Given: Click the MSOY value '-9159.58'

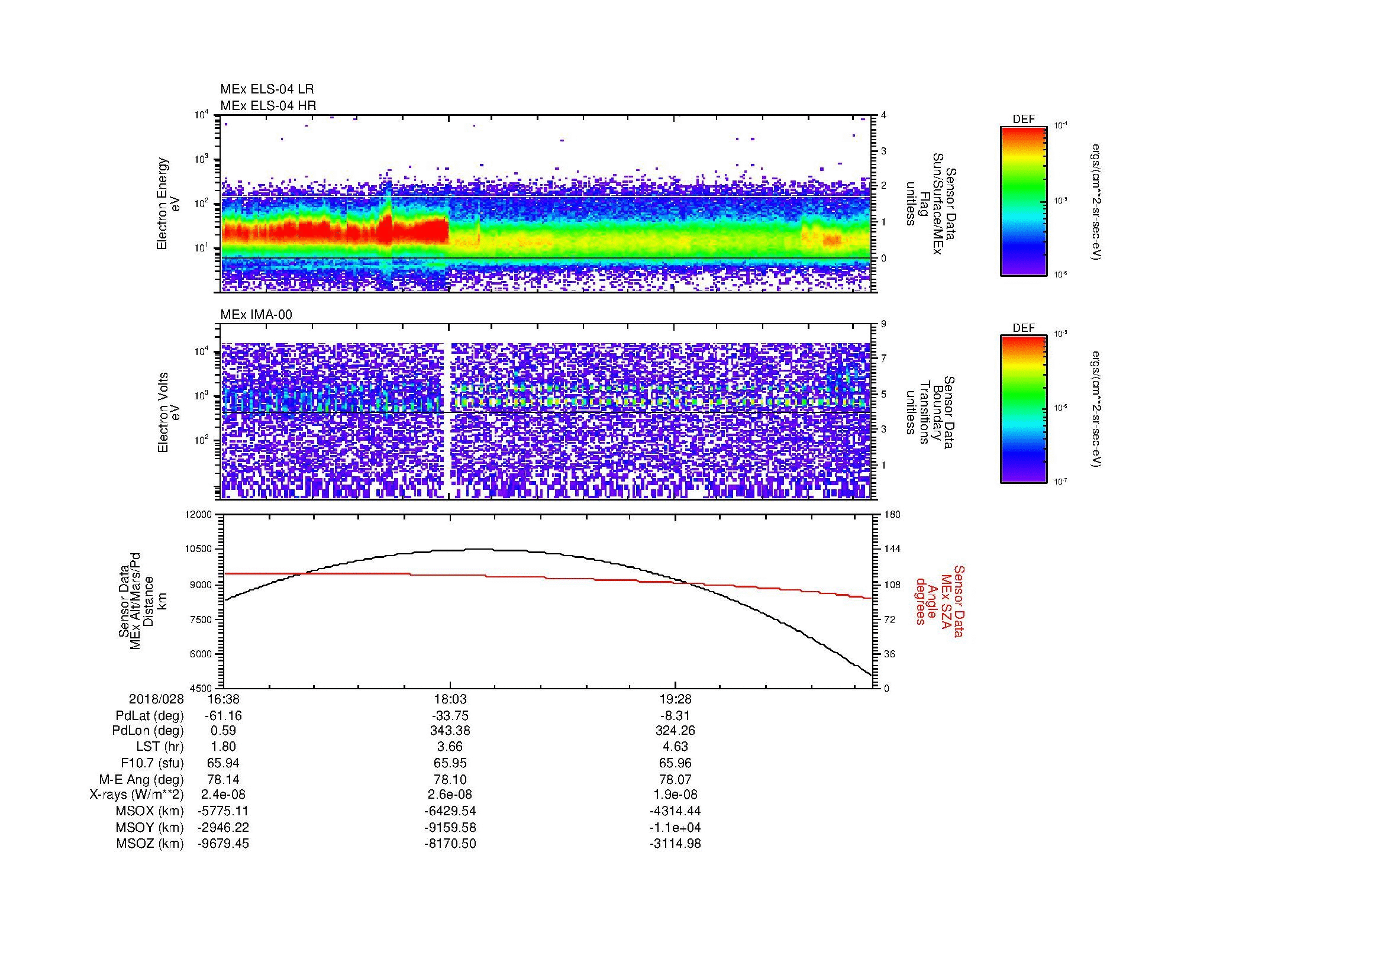Looking at the screenshot, I should [x=450, y=827].
